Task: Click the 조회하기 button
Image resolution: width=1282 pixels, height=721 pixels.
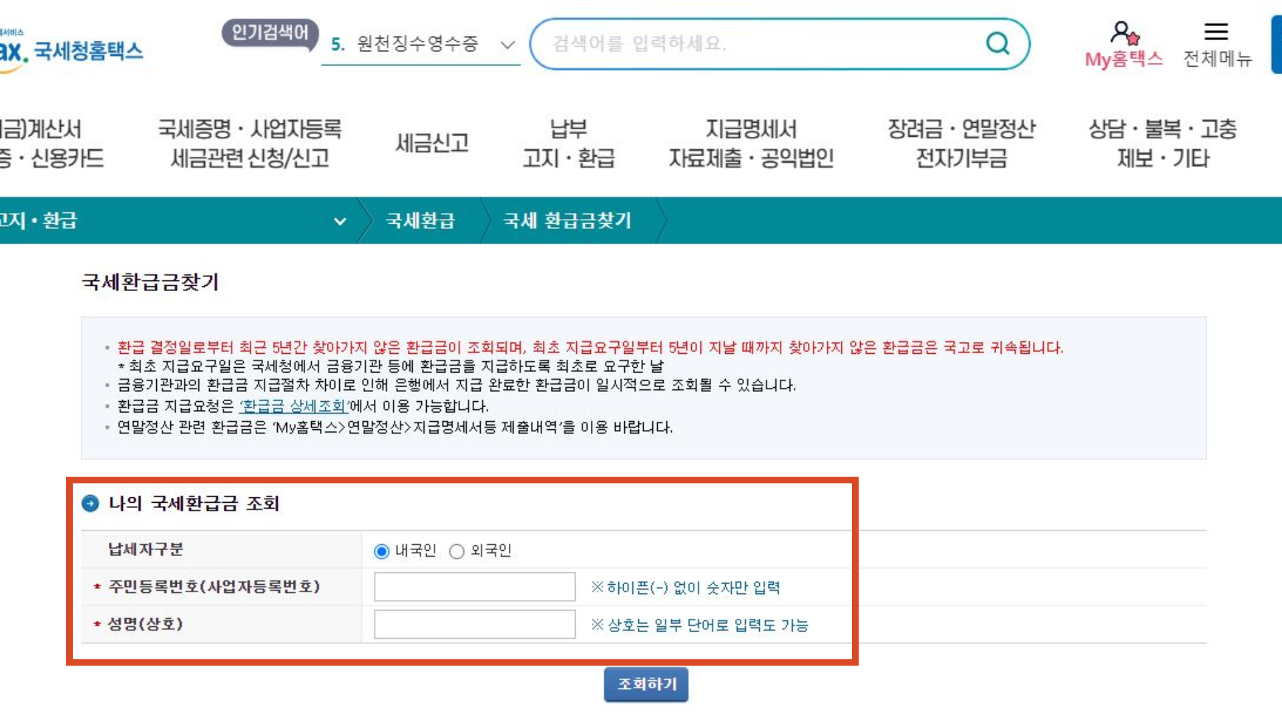Action: coord(646,684)
